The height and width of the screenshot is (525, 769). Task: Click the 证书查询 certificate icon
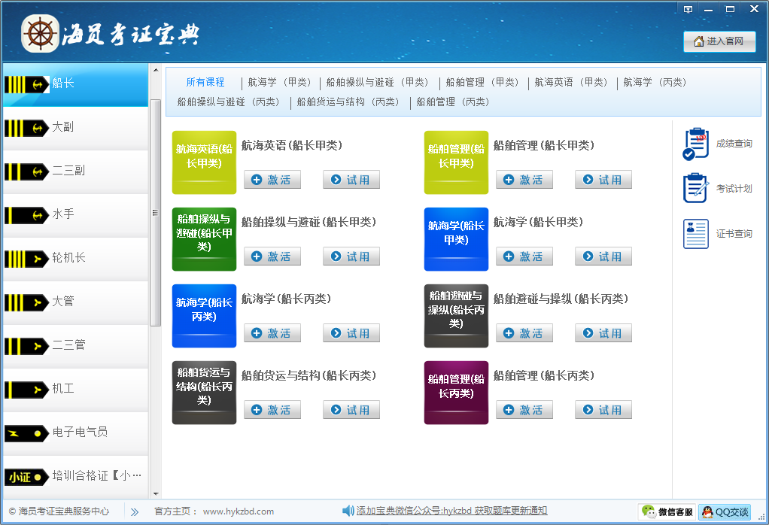696,234
